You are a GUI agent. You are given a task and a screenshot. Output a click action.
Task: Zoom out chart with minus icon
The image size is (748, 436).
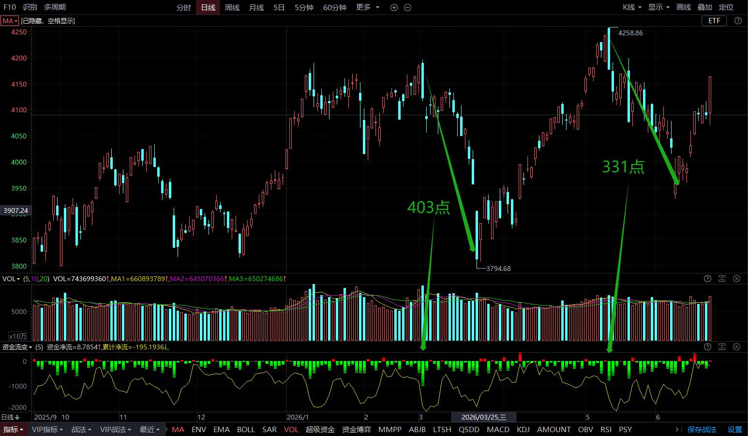pos(407,7)
